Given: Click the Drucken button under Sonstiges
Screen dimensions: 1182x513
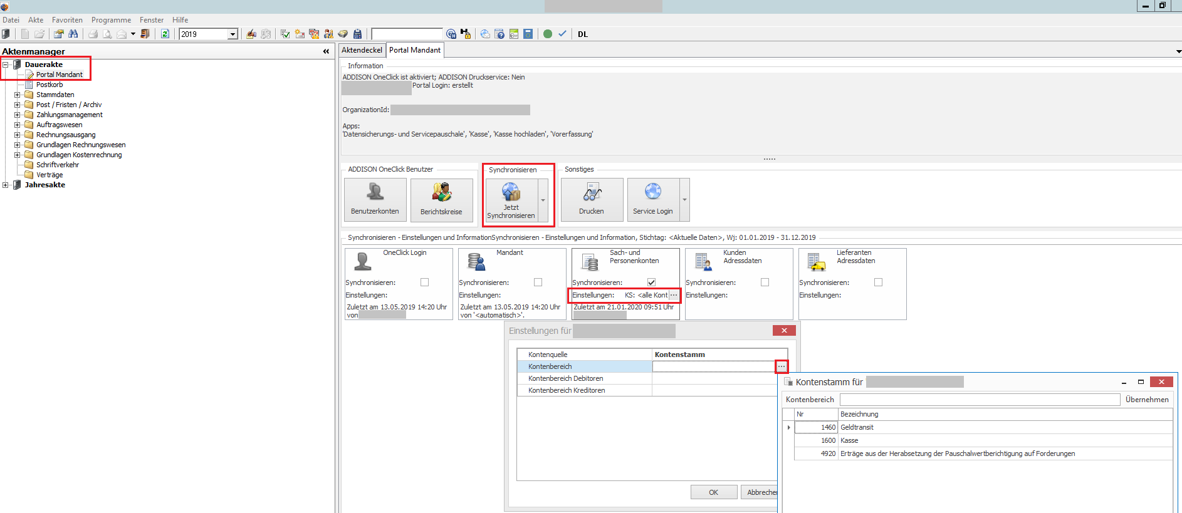Looking at the screenshot, I should (x=592, y=200).
